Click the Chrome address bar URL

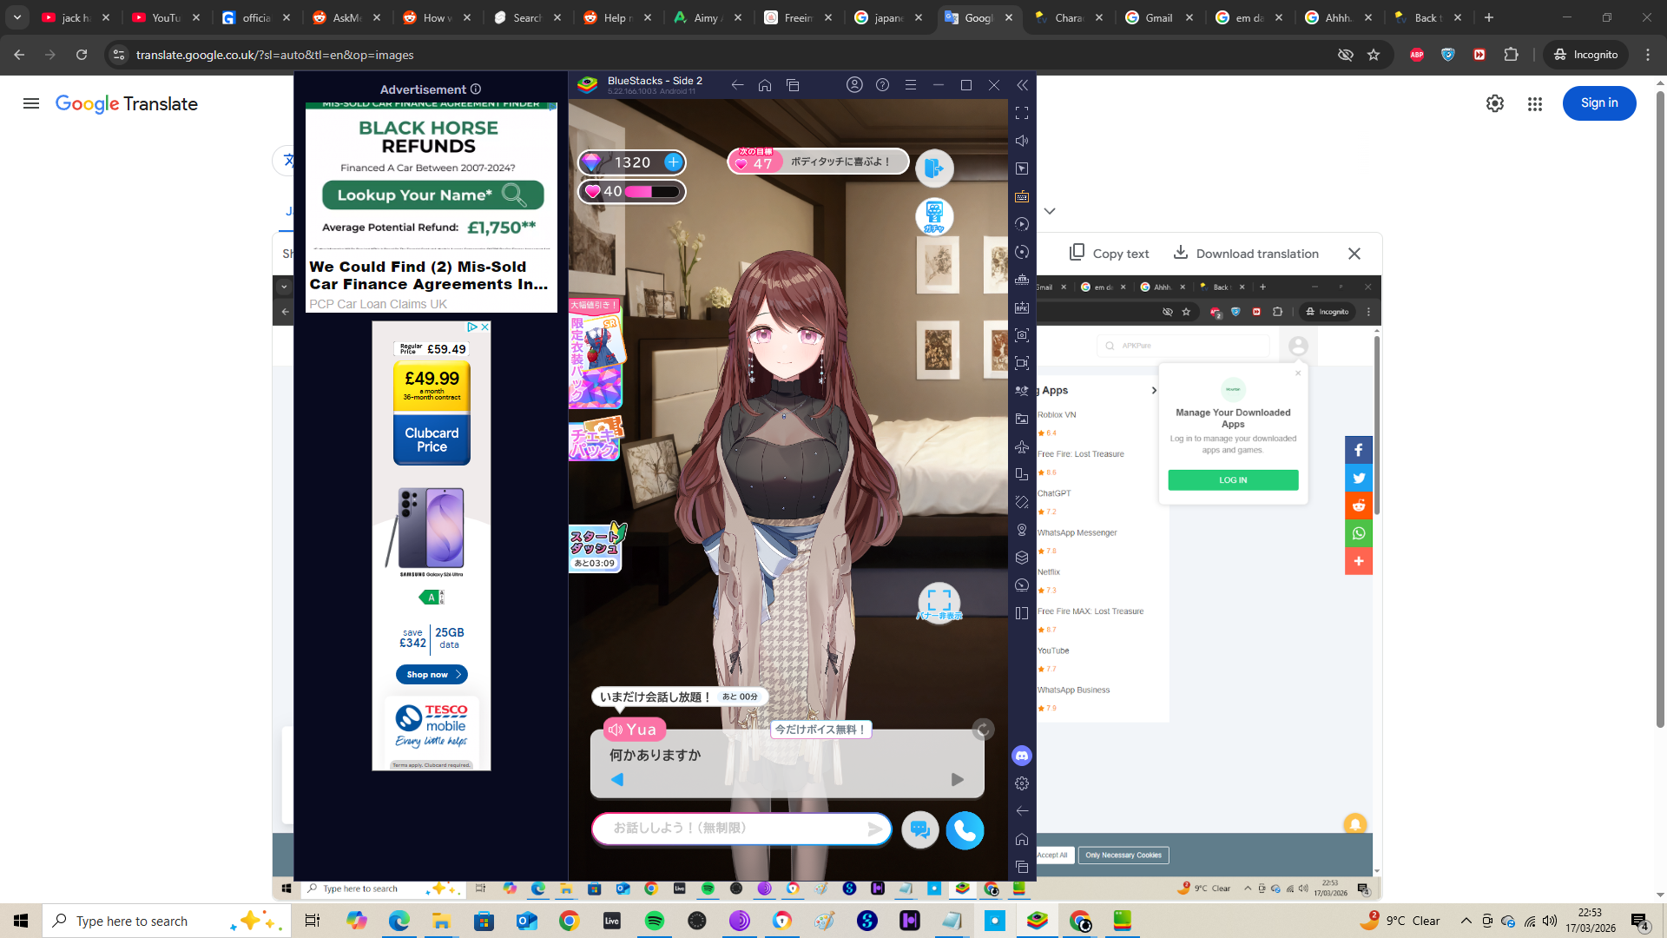coord(274,55)
